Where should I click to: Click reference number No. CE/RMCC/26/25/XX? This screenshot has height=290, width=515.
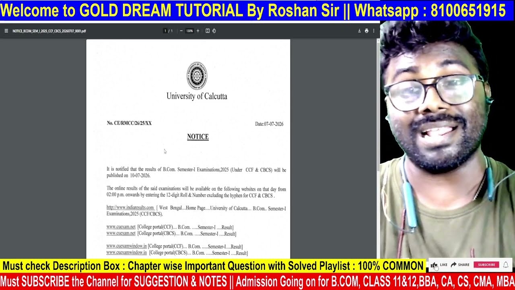pyautogui.click(x=129, y=123)
